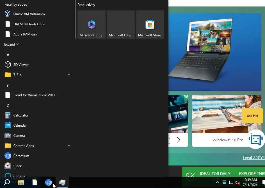Click the C section letter header
Image resolution: width=265 pixels, height=188 pixels.
tap(8, 106)
